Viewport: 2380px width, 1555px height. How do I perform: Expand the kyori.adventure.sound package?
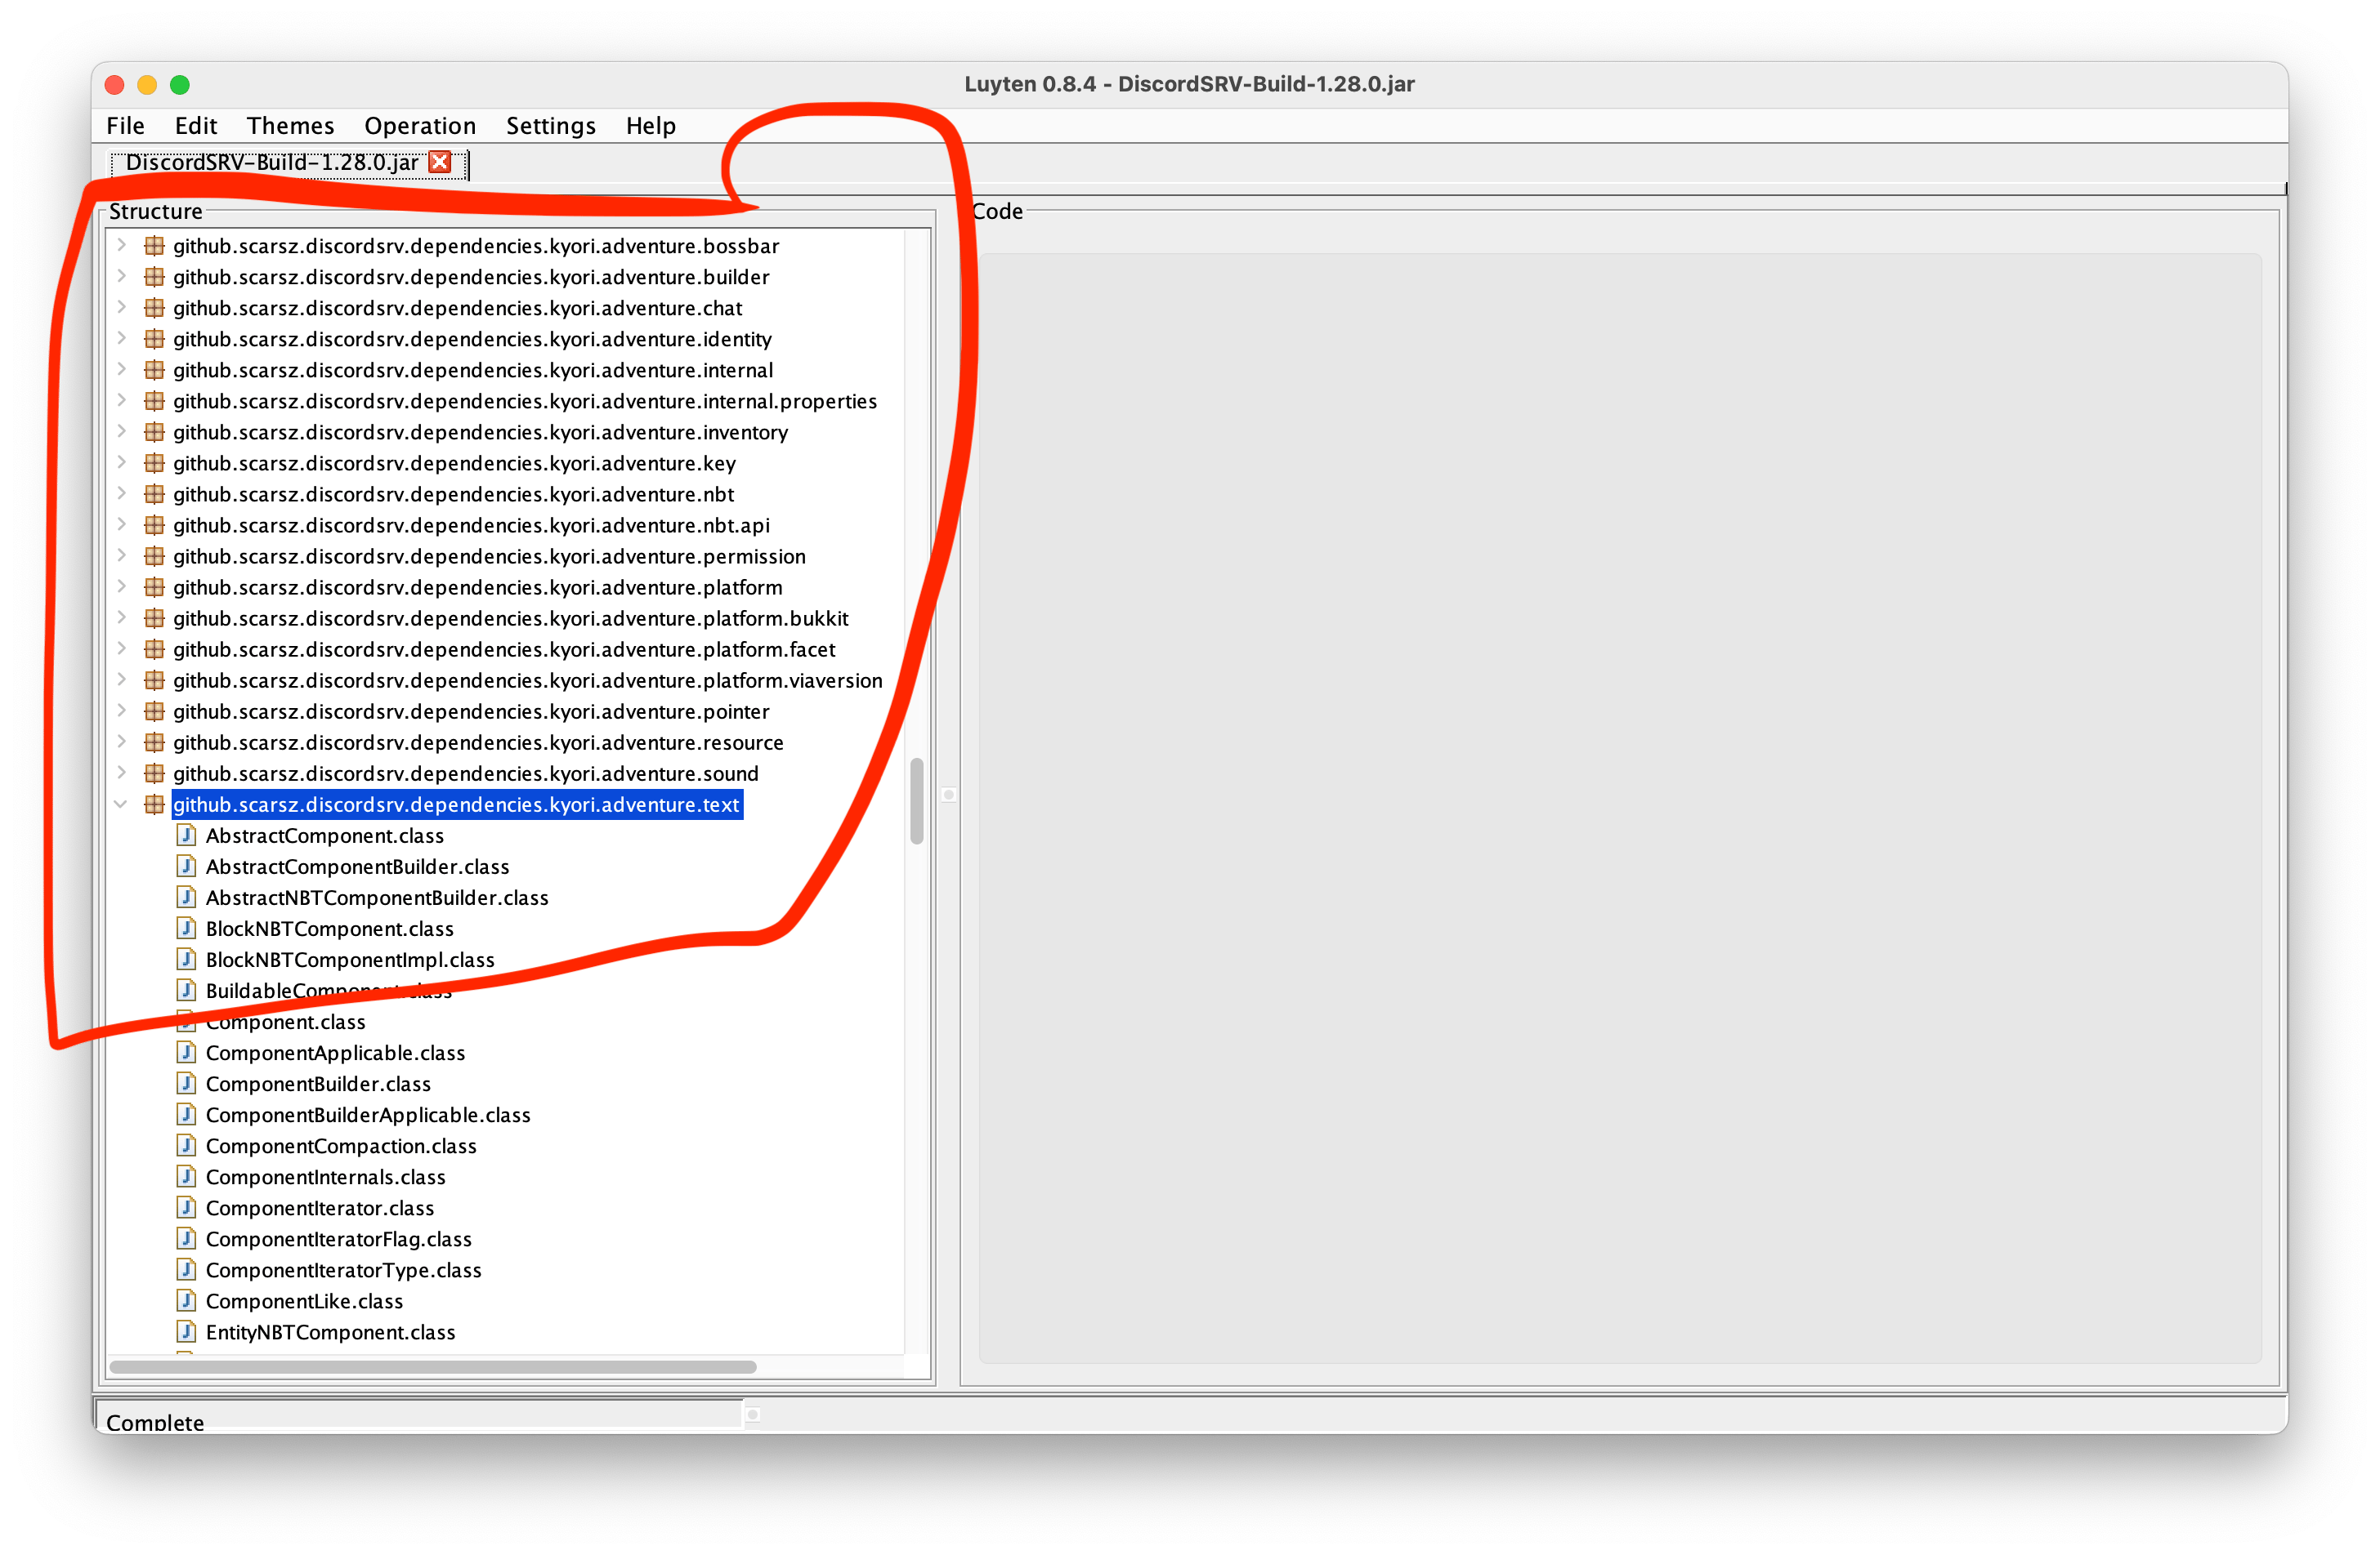point(121,773)
